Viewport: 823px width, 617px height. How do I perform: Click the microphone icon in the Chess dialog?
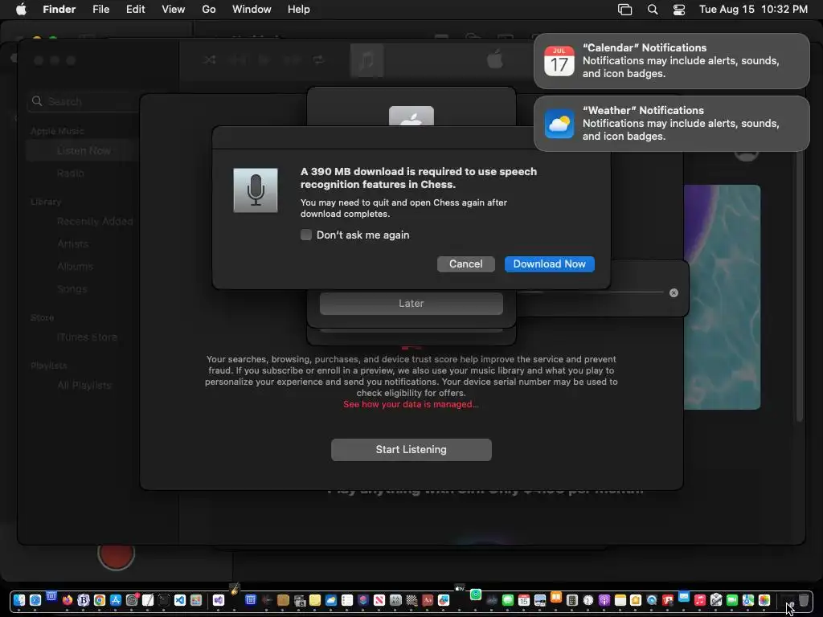(x=255, y=190)
